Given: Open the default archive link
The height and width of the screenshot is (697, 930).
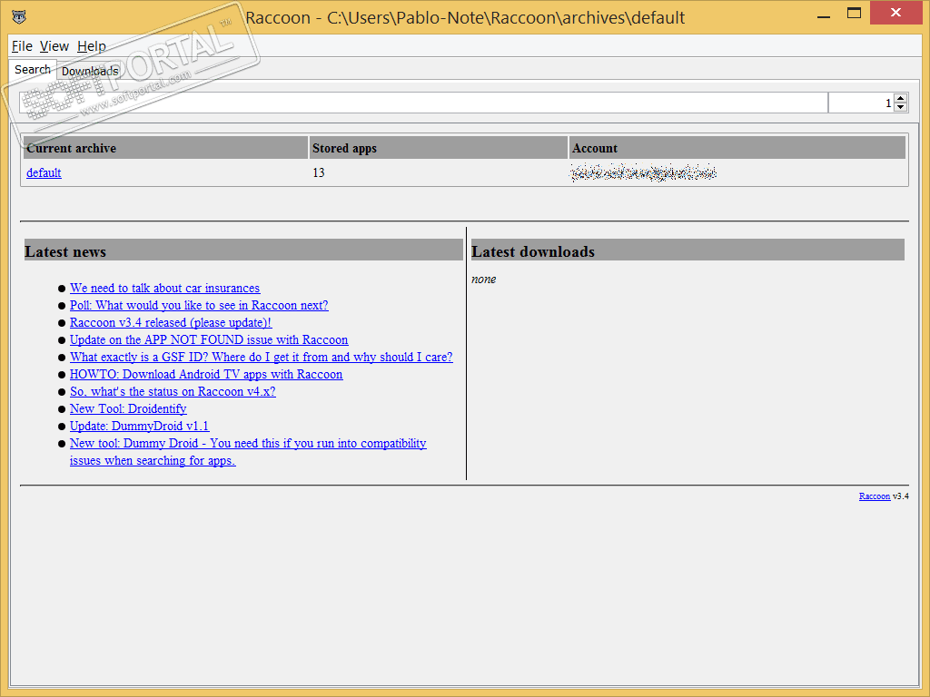Looking at the screenshot, I should pos(44,172).
